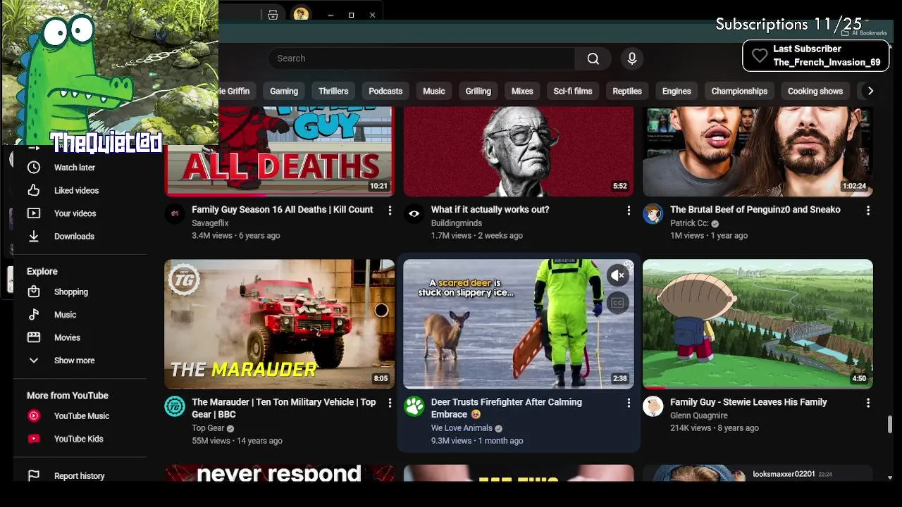The image size is (902, 507).
Task: Click into the YouTube search field
Action: [421, 58]
